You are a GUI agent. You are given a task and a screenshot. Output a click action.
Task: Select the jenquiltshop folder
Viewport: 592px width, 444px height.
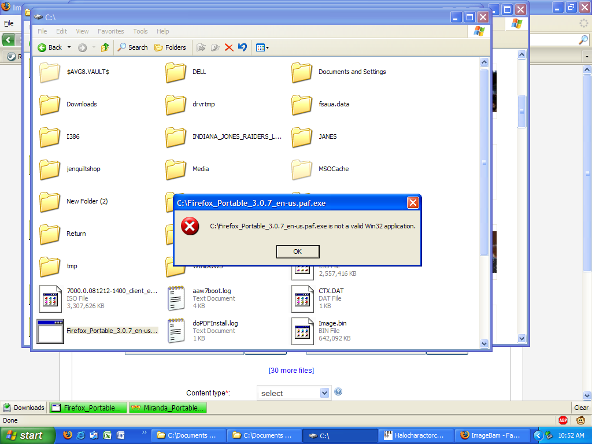(x=70, y=169)
